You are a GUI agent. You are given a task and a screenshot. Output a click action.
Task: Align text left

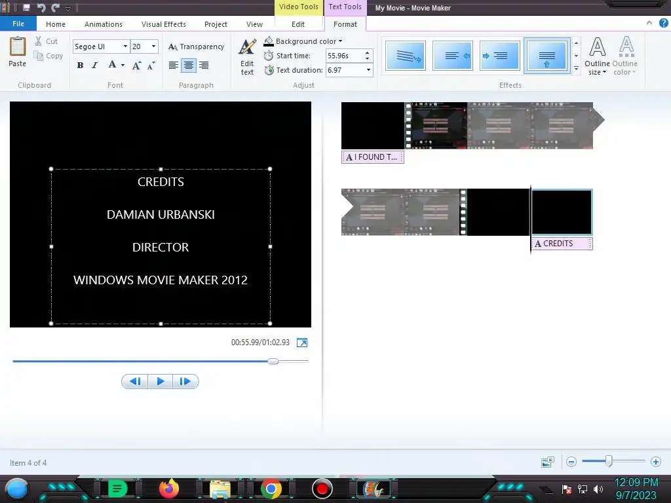173,65
